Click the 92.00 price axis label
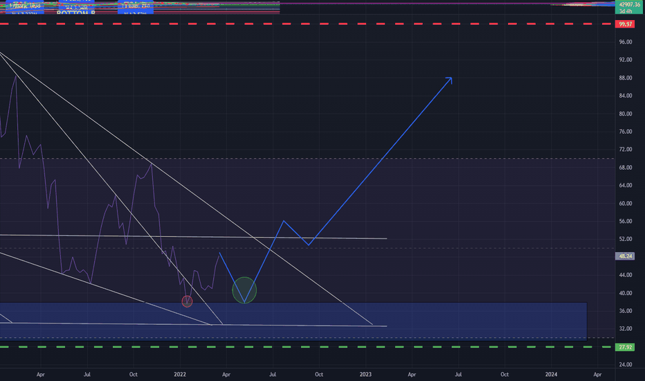 coord(625,60)
